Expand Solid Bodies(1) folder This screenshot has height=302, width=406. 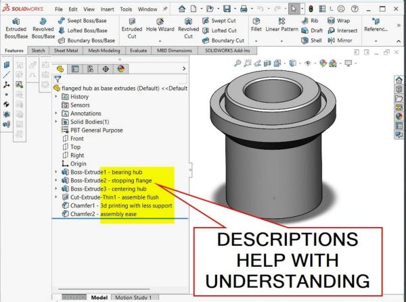pos(56,122)
